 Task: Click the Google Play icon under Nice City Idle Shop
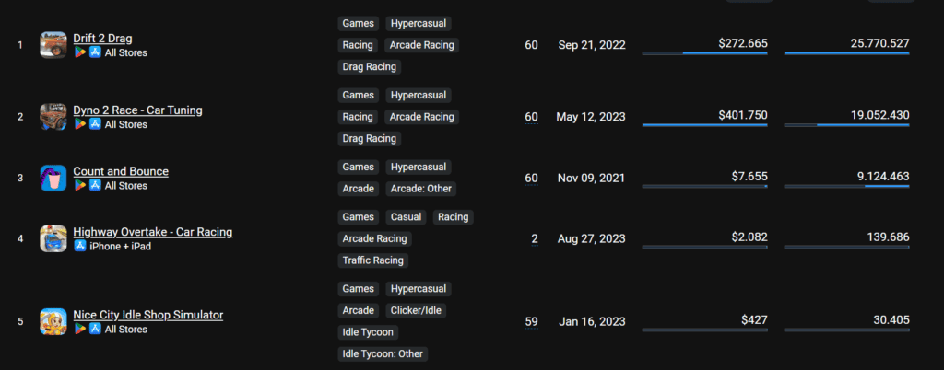coord(79,330)
